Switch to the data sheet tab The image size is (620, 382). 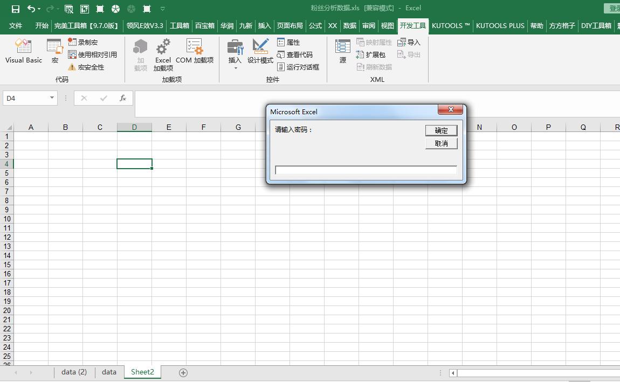pyautogui.click(x=109, y=372)
